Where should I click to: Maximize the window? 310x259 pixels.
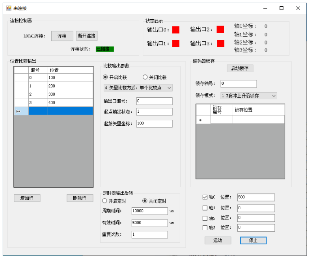[x=282, y=8]
